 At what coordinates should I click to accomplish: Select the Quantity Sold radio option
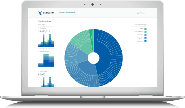(39, 71)
